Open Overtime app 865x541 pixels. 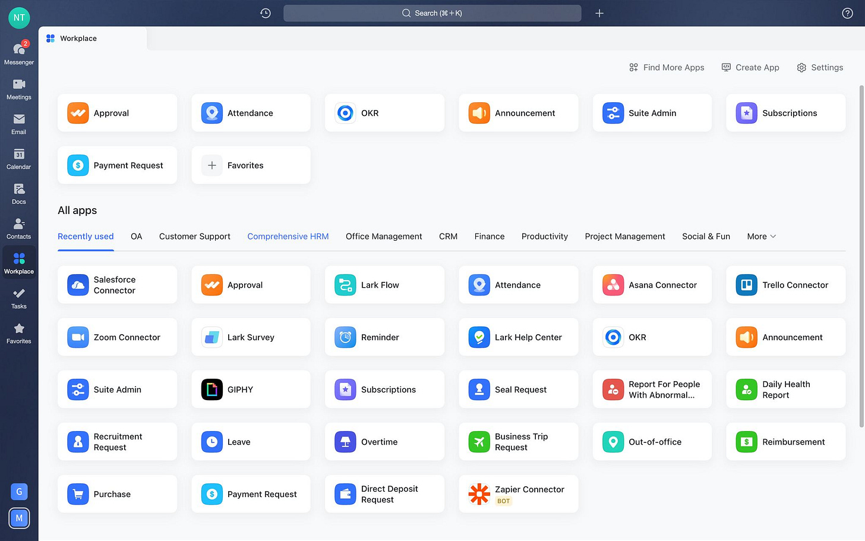tap(384, 442)
